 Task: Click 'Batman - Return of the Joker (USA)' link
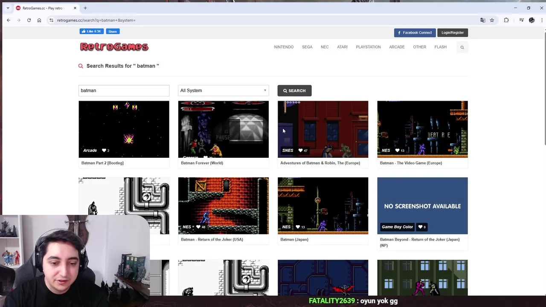click(212, 239)
